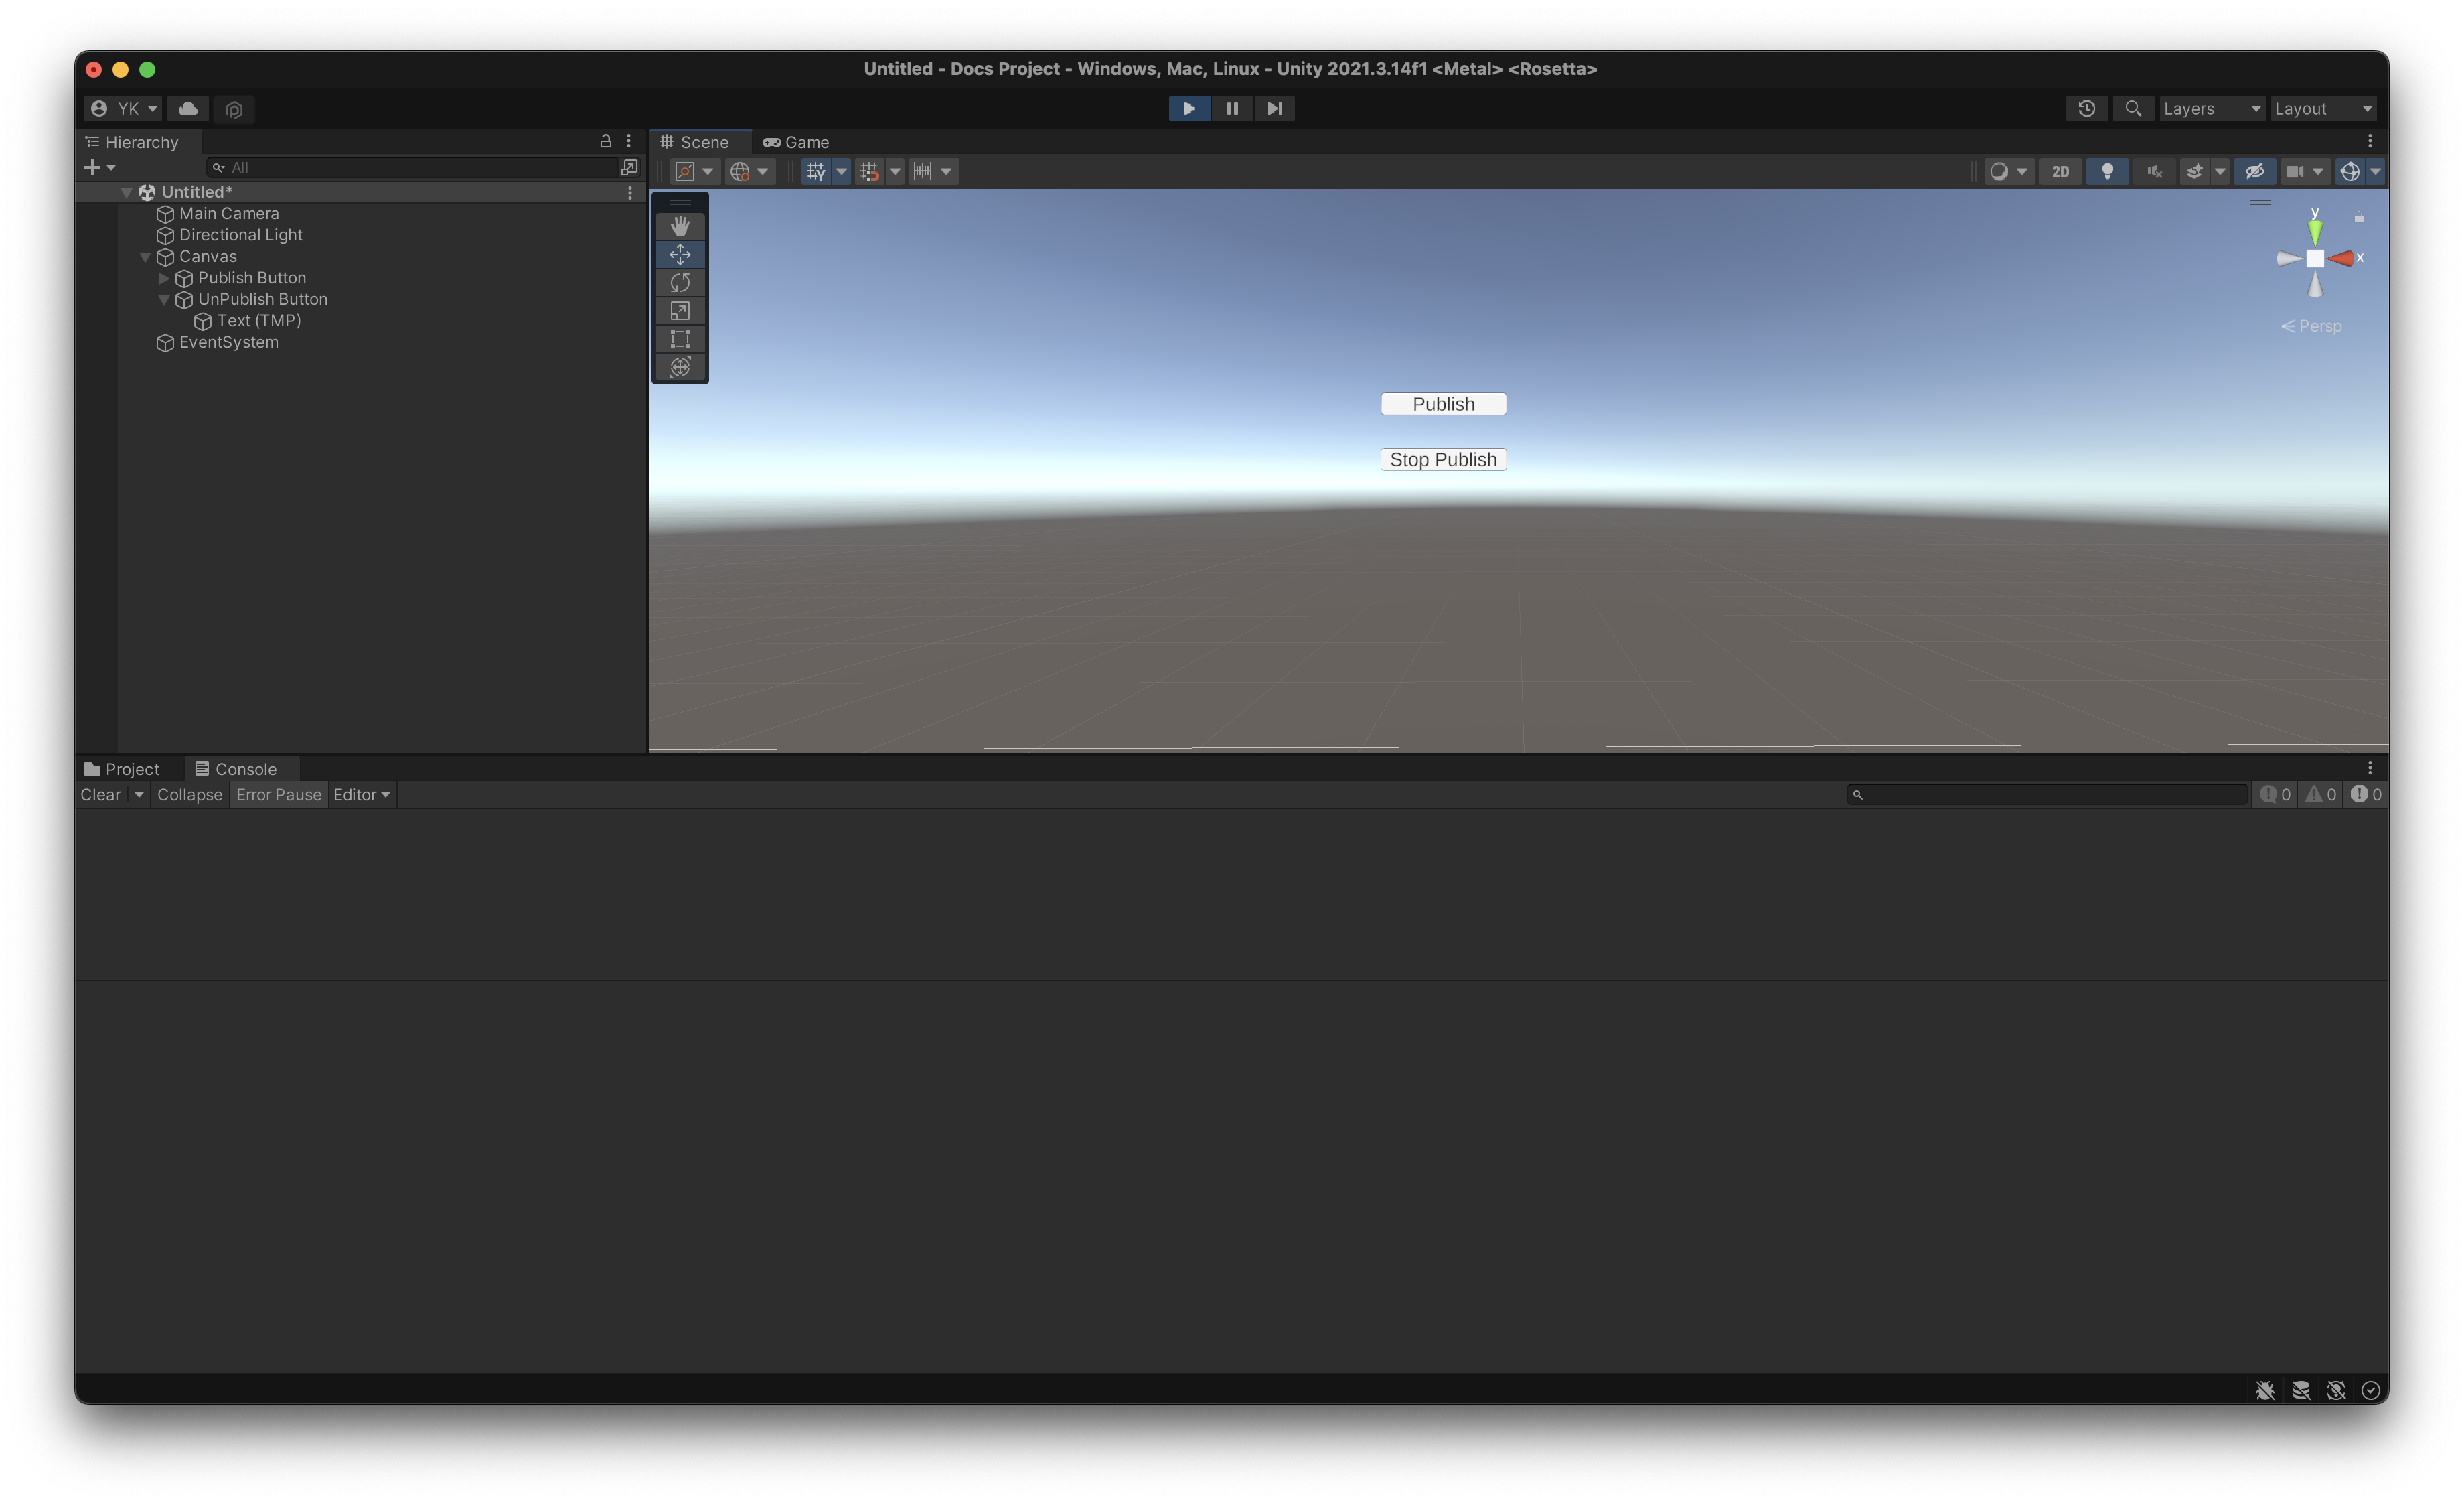Toggle scene lighting bulb
This screenshot has width=2464, height=1503.
[x=2107, y=172]
